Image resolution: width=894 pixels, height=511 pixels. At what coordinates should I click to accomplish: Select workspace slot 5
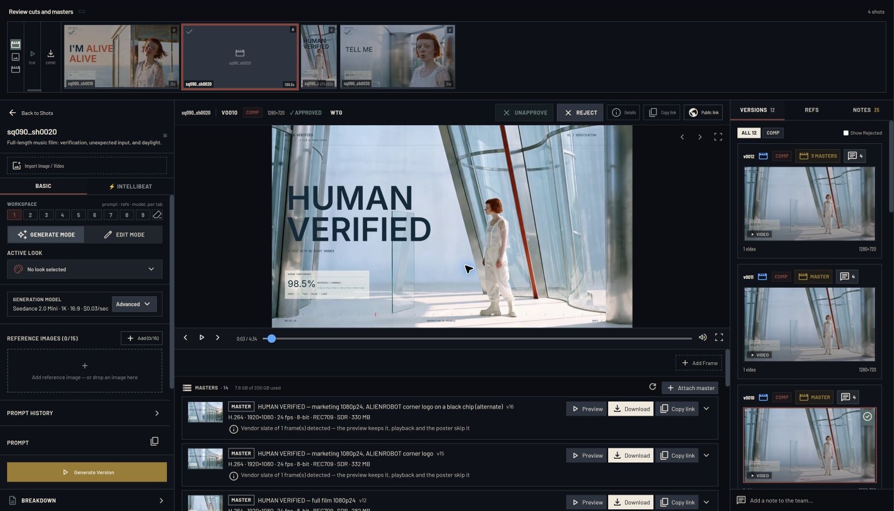[79, 215]
